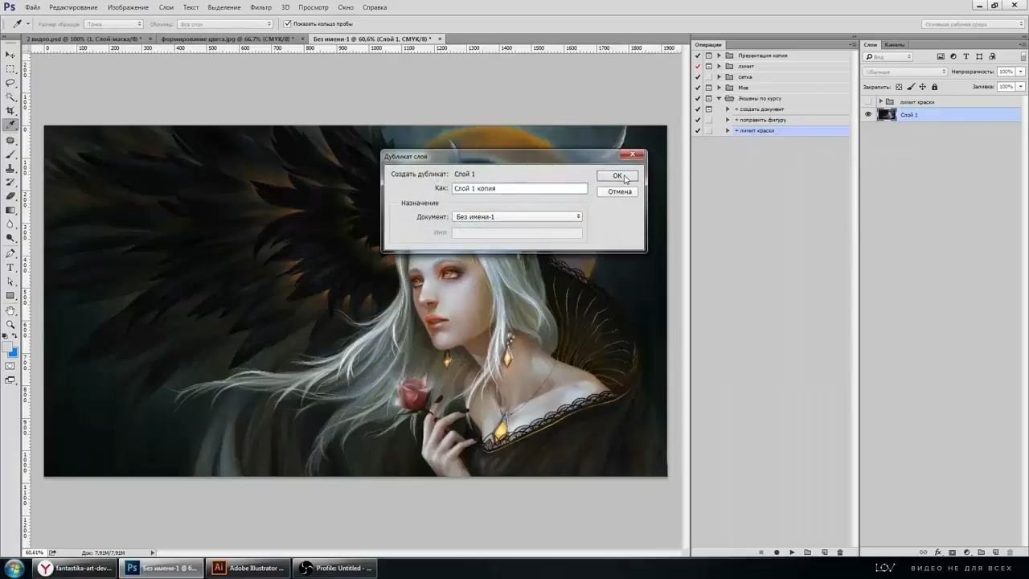
Task: Open the opacity 'Непрозрачность' dropdown arrow
Action: (1020, 72)
